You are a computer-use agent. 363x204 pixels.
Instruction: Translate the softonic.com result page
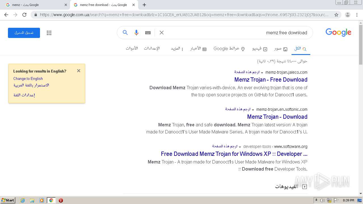238,109
